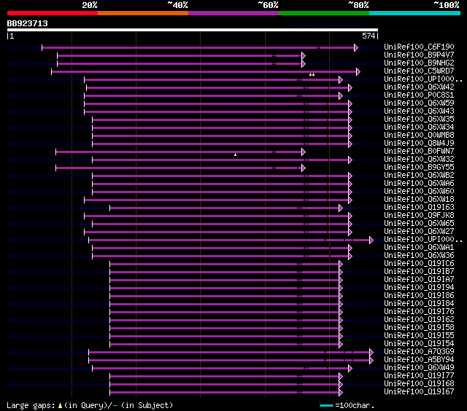
Task: Select the UniRef100_Q6XW60 label
Action: coord(419,192)
